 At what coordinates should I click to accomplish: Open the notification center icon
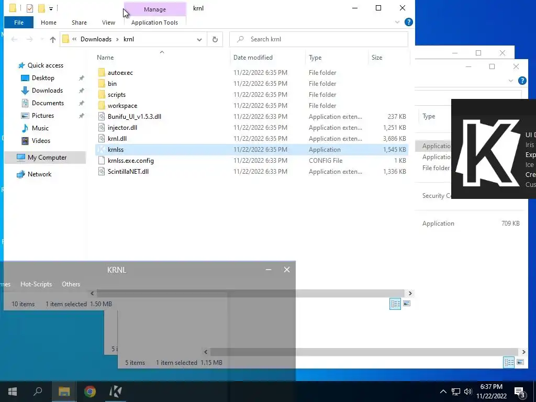[520, 392]
